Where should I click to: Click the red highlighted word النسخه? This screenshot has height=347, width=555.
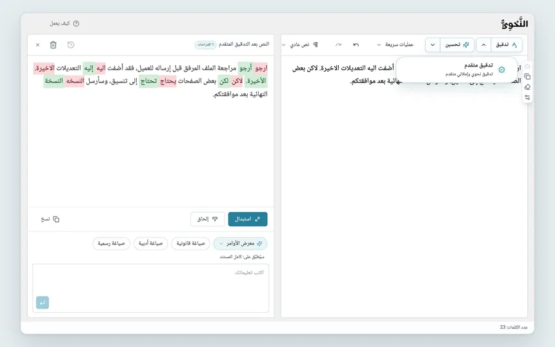pyautogui.click(x=75, y=81)
